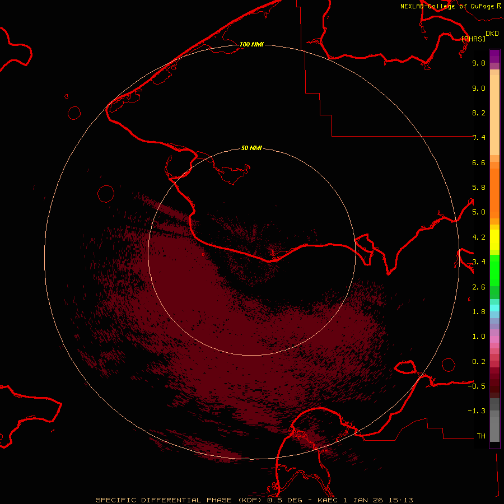Click the bright green color bar band
The height and width of the screenshot is (504, 504).
coord(494,270)
